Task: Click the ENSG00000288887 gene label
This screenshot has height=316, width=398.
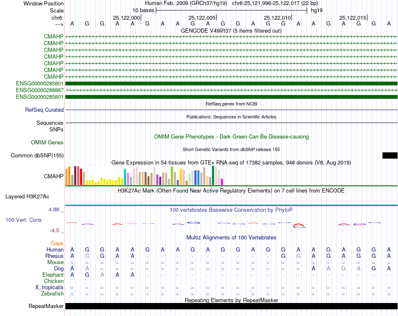Action: click(x=40, y=90)
